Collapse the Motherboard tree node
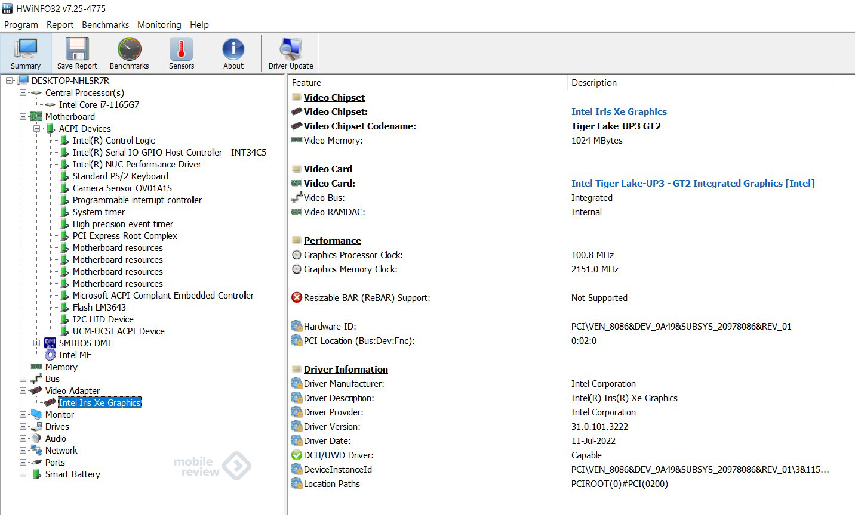Viewport: 855px width, 515px height. (x=23, y=116)
